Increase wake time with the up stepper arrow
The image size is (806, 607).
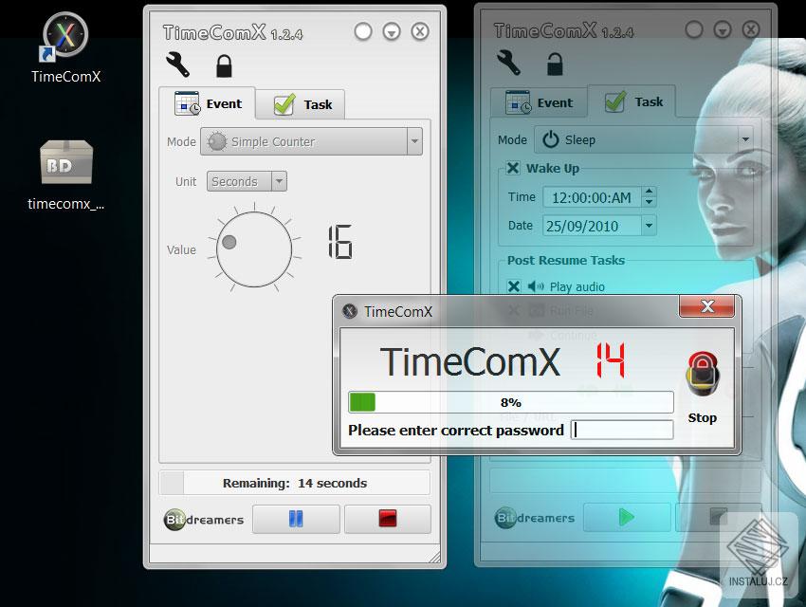tap(648, 193)
